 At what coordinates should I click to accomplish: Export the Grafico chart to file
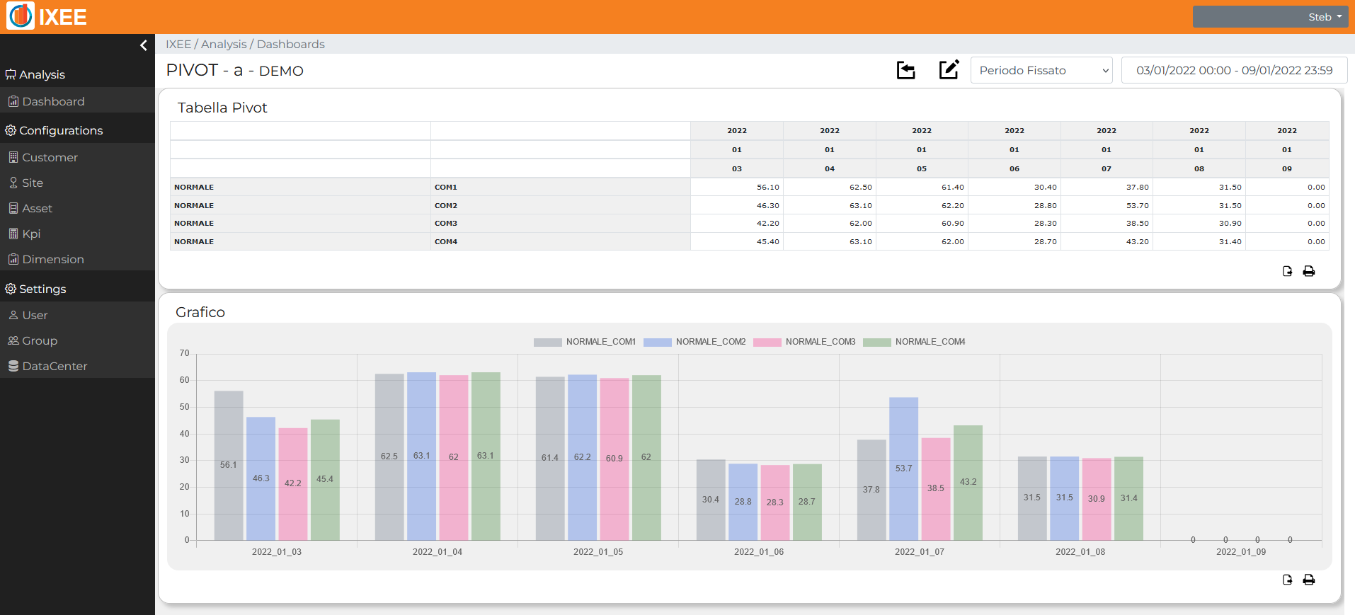tap(1287, 580)
